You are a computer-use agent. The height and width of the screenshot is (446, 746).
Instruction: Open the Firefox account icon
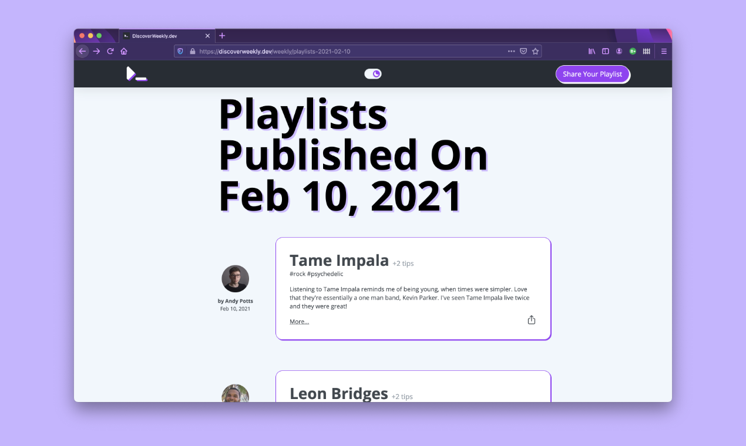click(x=619, y=51)
